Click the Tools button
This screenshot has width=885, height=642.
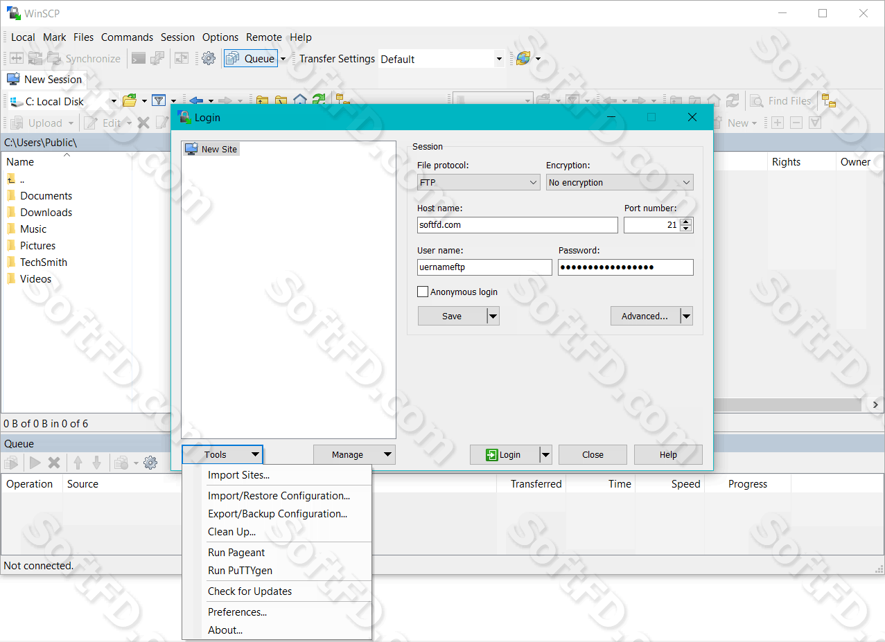tap(222, 455)
